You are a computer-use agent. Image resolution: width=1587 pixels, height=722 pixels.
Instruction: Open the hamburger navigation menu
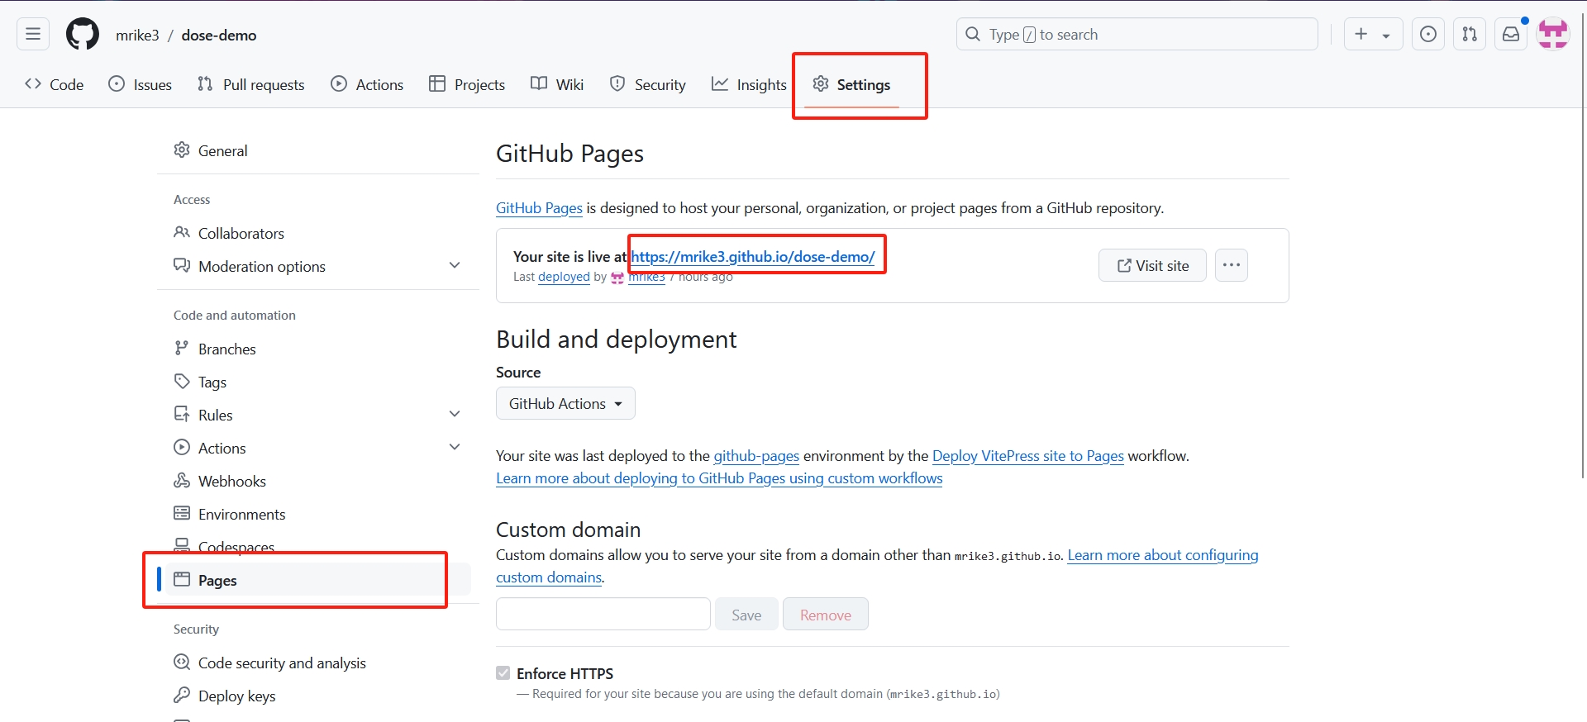point(33,34)
